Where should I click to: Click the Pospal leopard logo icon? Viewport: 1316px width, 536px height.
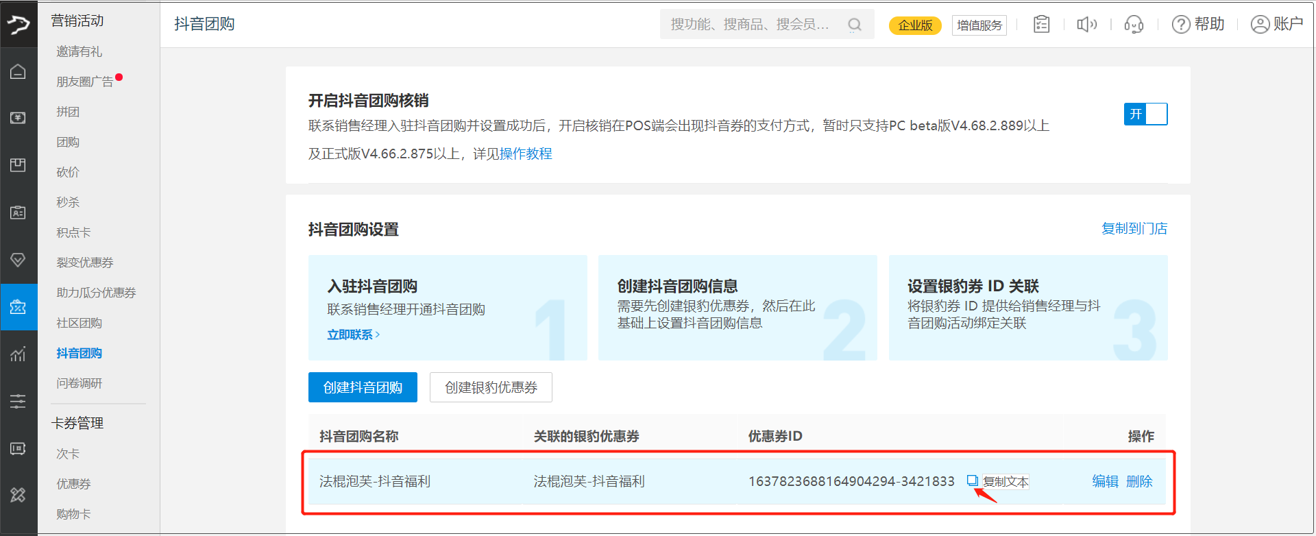pyautogui.click(x=19, y=25)
